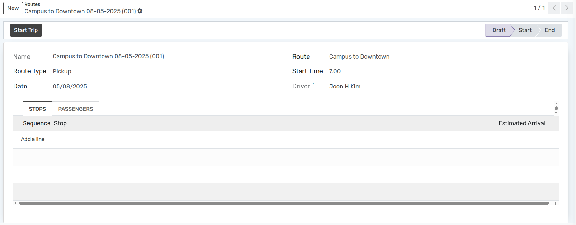The height and width of the screenshot is (225, 576).
Task: Switch to the PASSENGERS tab
Action: (76, 109)
